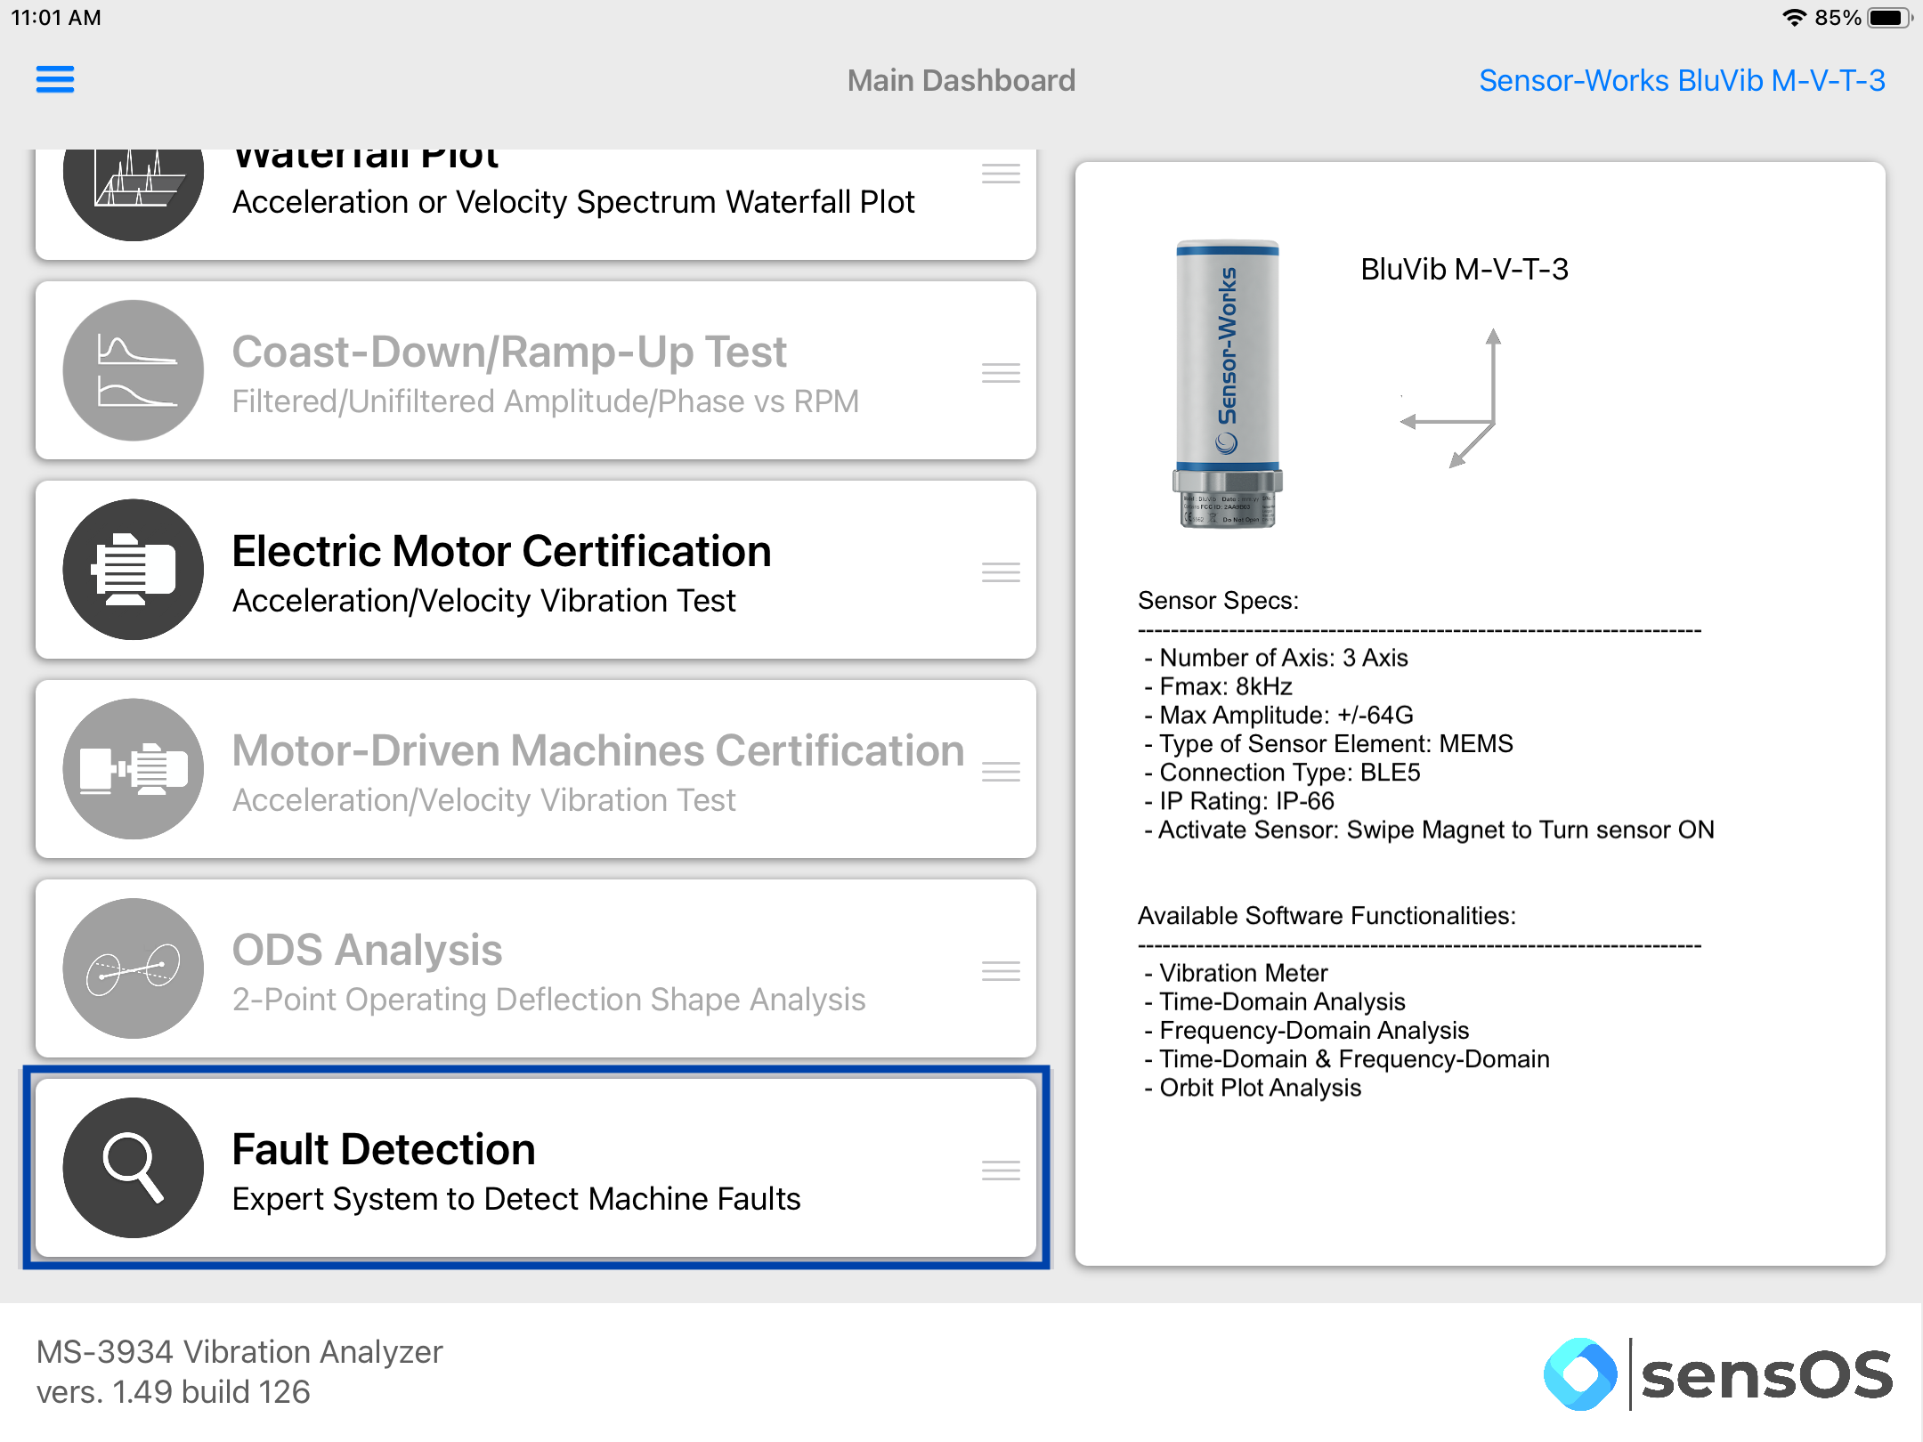
Task: Tap 'Max Amplitude: +/-64G' line
Action: 1278,715
